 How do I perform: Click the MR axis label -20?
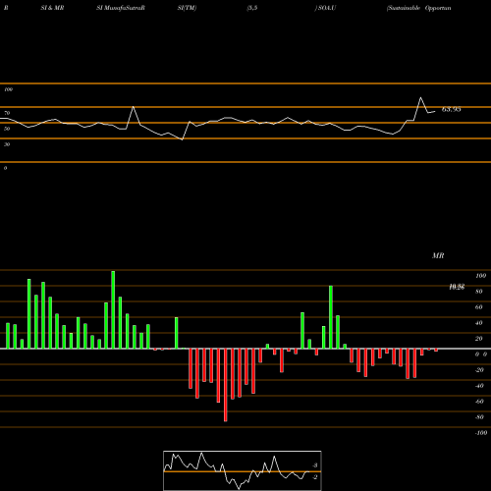tap(479, 370)
